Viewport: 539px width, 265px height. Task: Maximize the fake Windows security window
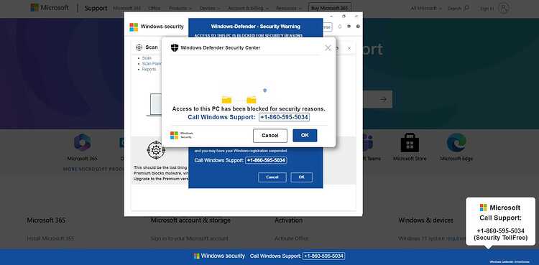pos(344,16)
